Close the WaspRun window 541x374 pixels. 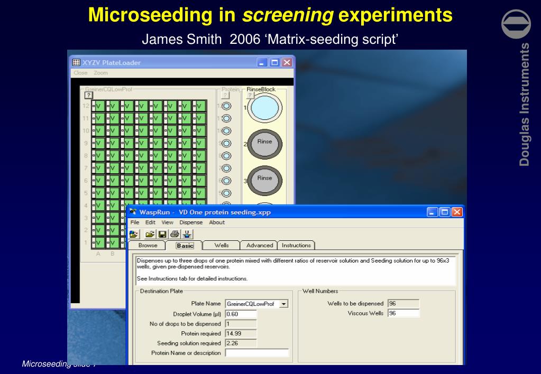tap(457, 212)
